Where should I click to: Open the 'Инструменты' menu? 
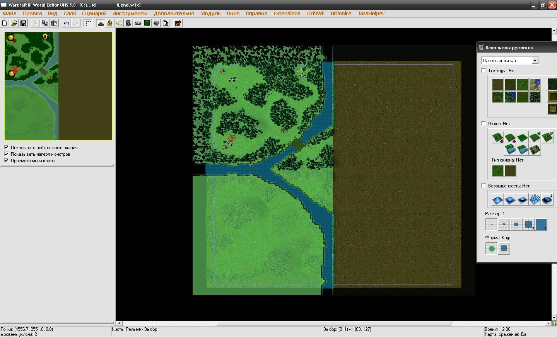point(130,13)
